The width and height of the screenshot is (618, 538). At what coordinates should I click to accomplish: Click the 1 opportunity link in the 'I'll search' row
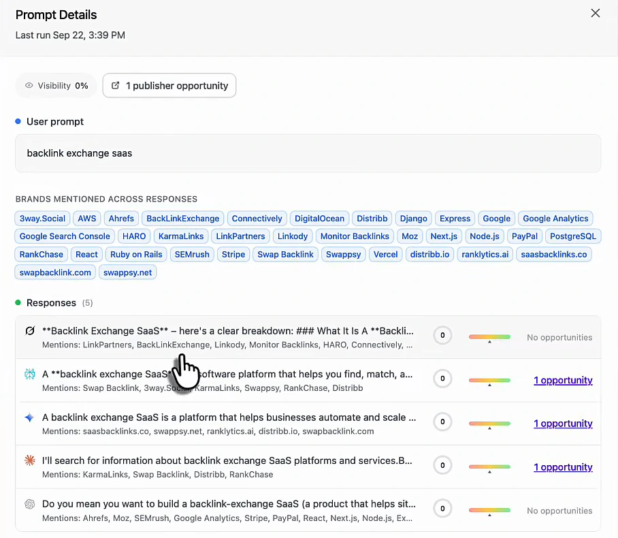(x=563, y=467)
